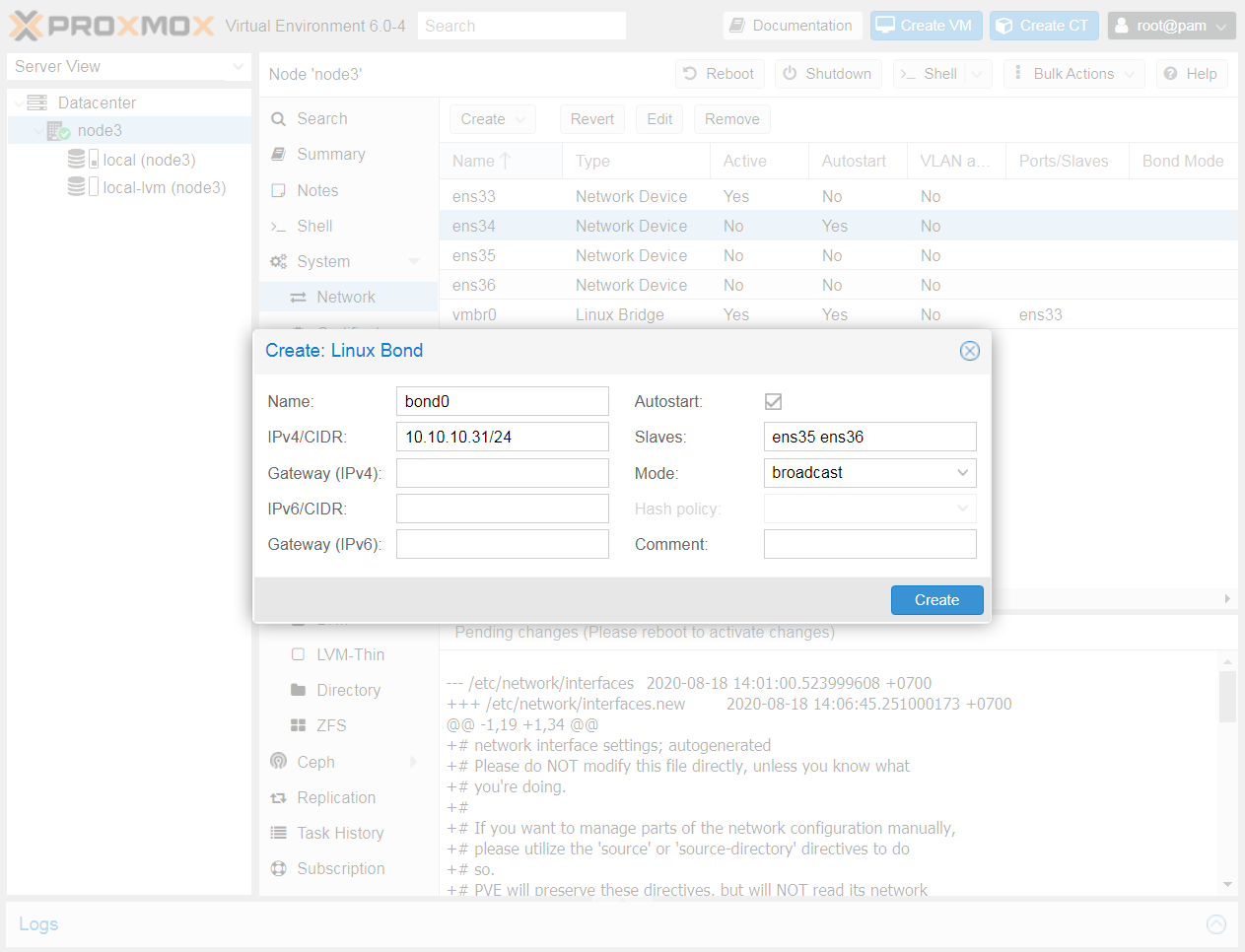Click the Shell terminal icon in side menu
This screenshot has height=952, width=1245.
pyautogui.click(x=279, y=227)
